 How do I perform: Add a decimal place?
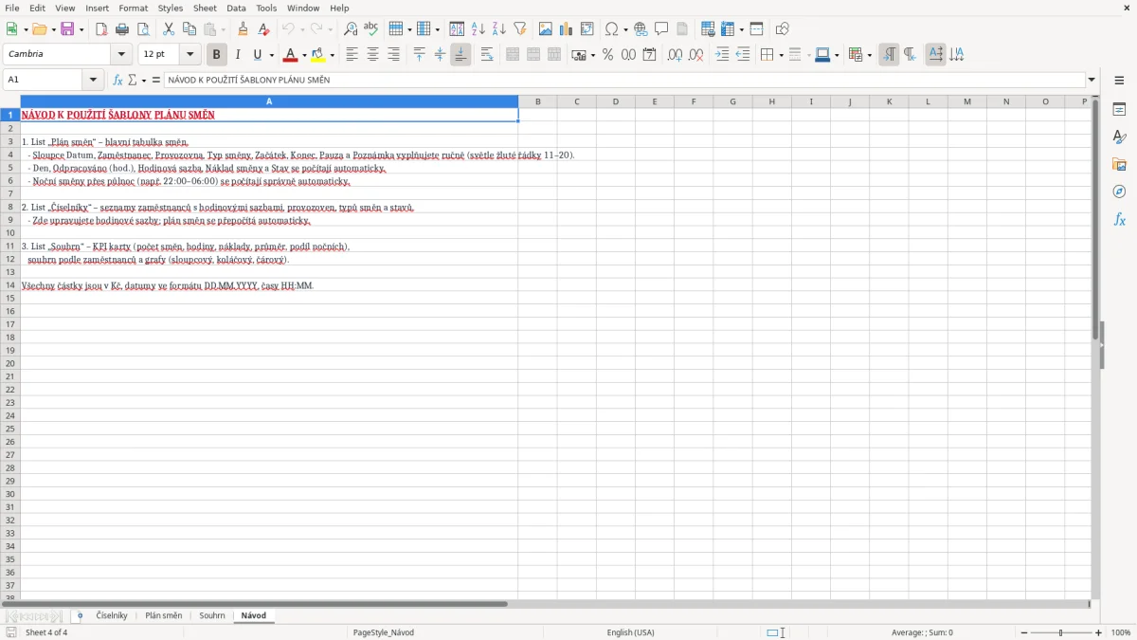(x=676, y=55)
